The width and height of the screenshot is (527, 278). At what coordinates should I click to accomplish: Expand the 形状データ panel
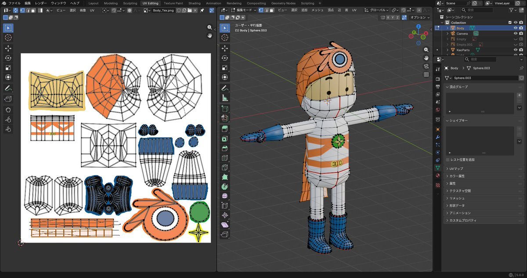pos(457,205)
